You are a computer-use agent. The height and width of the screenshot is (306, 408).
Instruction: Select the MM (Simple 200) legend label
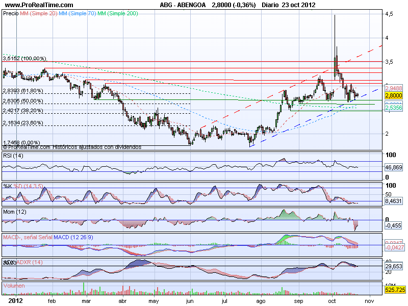tap(118, 13)
